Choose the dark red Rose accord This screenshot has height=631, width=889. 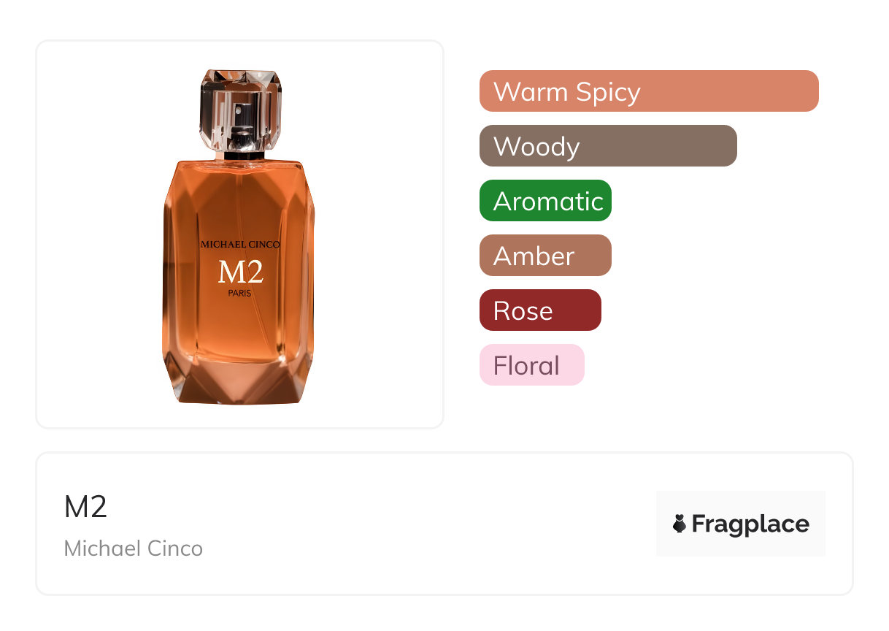click(x=540, y=310)
